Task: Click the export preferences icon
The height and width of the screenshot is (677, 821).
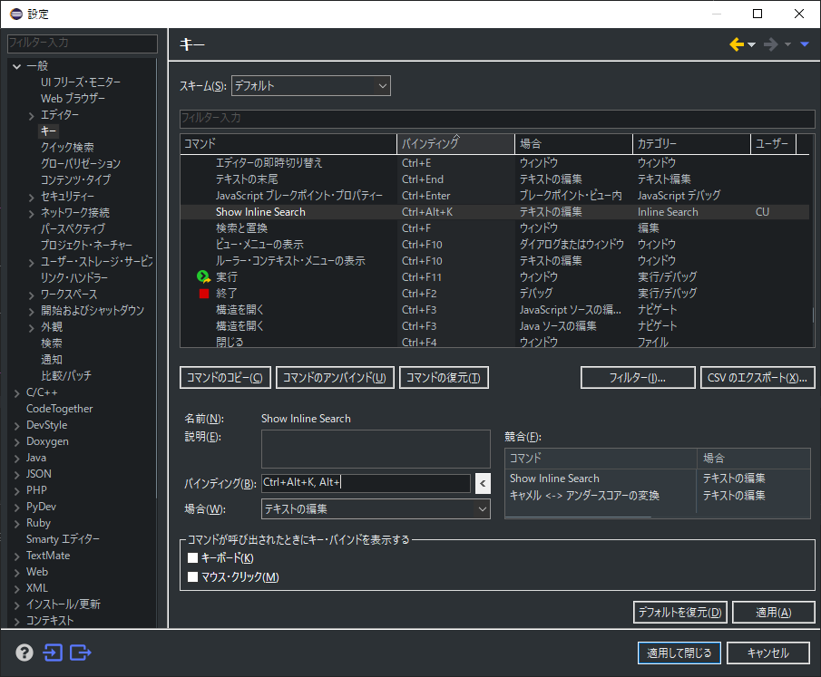Action: point(80,653)
